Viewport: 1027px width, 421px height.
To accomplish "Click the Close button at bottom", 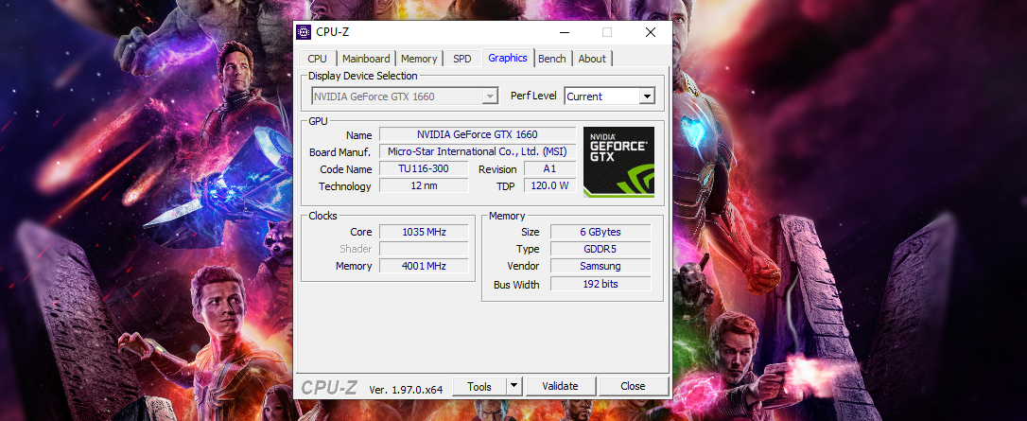I will tap(633, 386).
